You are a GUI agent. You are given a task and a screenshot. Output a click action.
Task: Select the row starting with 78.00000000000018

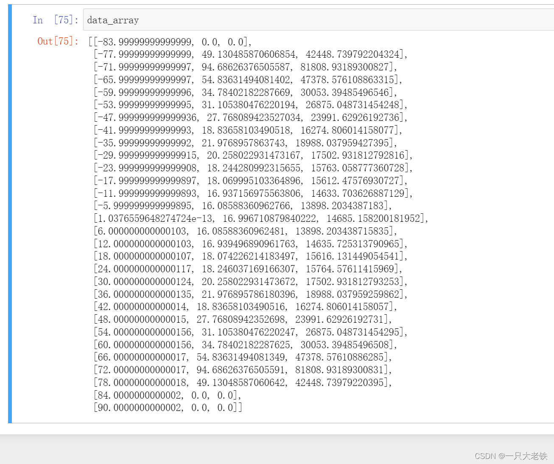point(243,383)
